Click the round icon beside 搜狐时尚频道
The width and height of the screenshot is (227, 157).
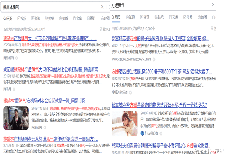coord(130,93)
